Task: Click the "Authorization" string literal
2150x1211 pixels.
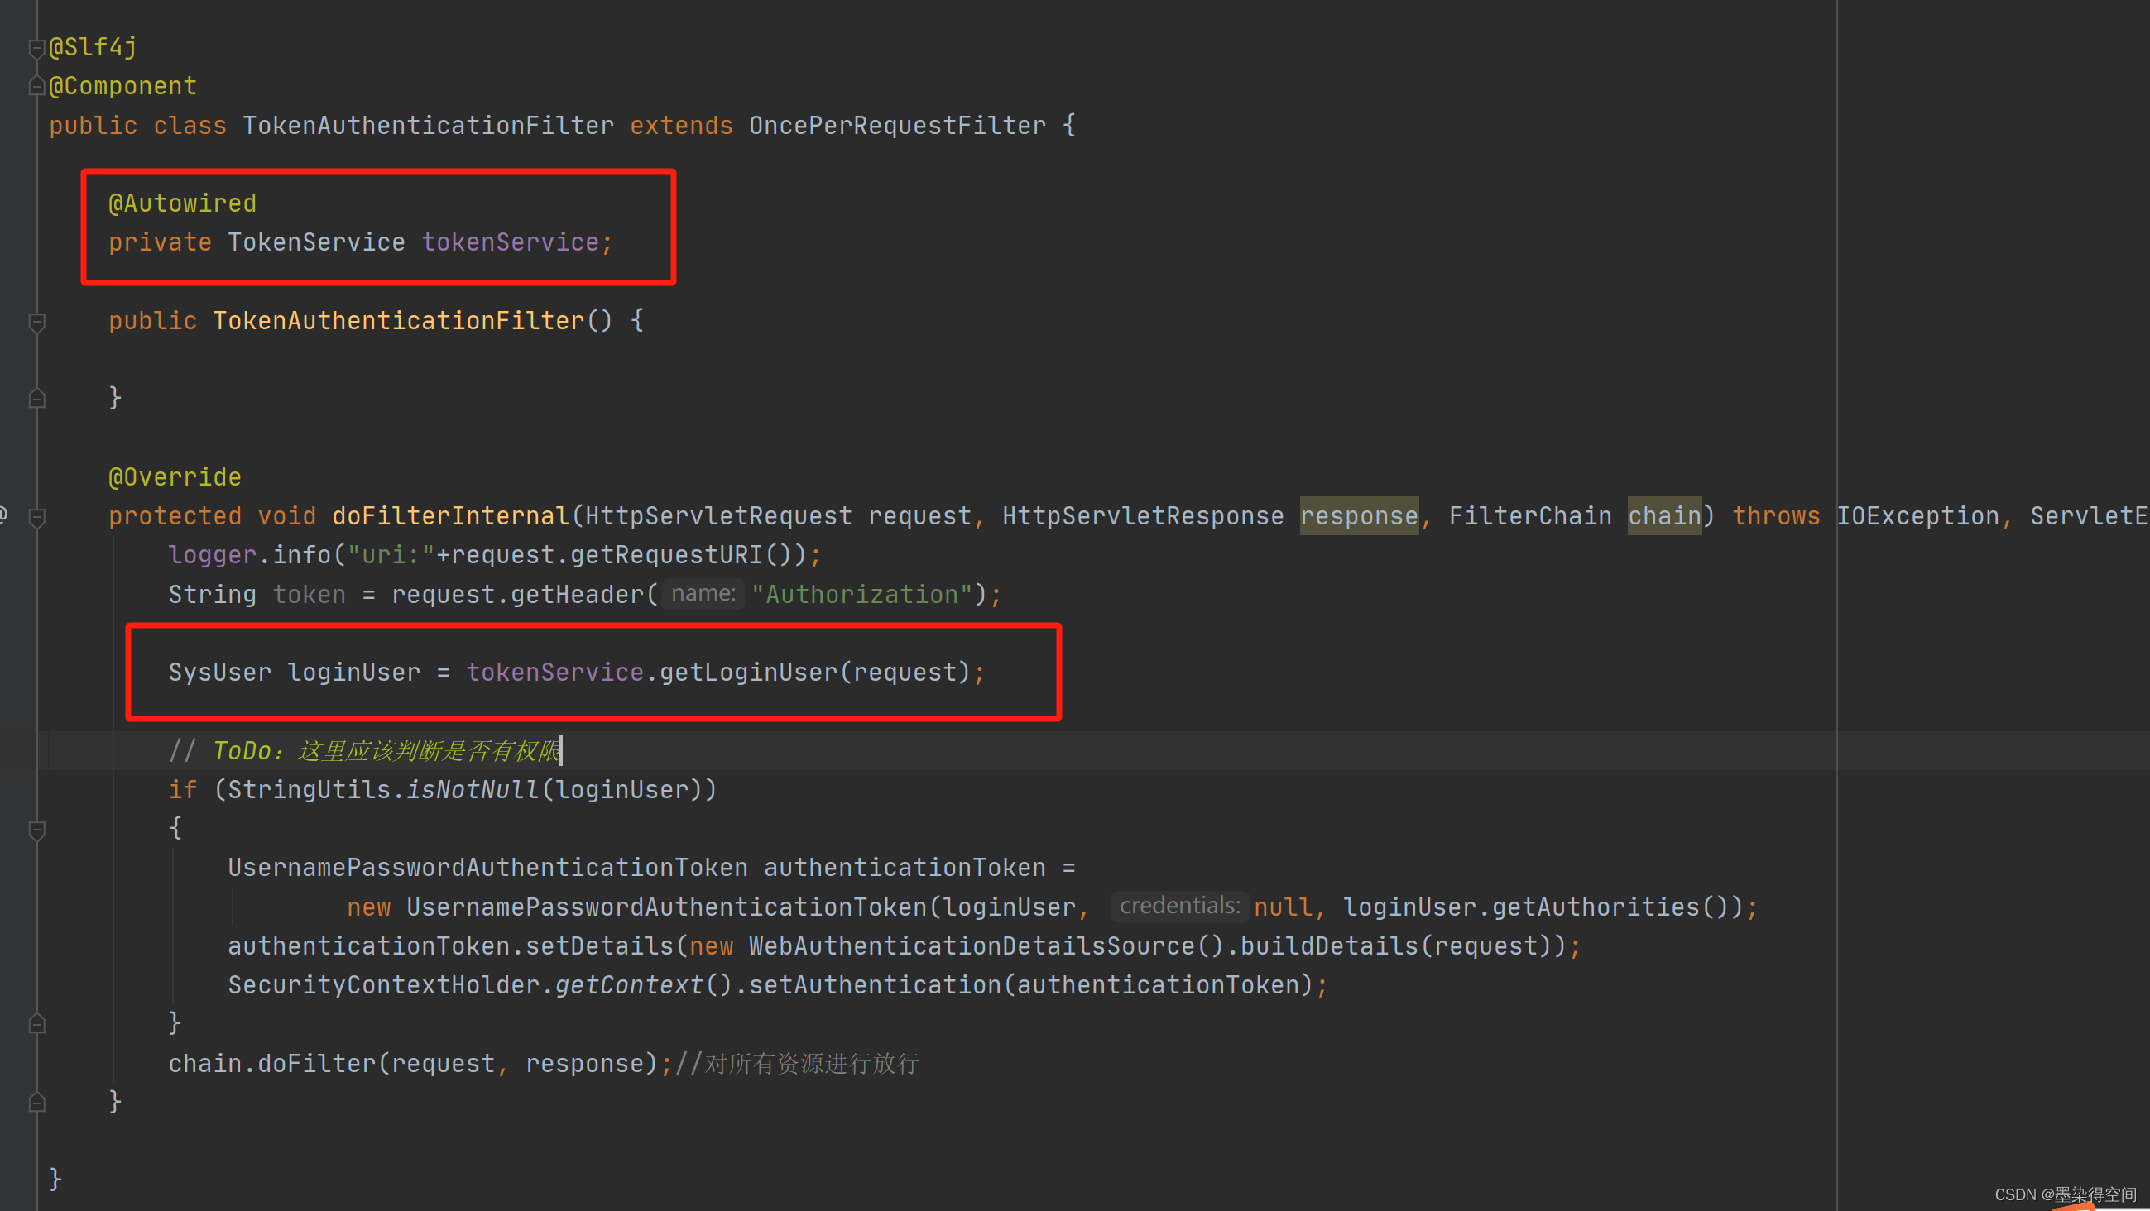Action: 861,595
